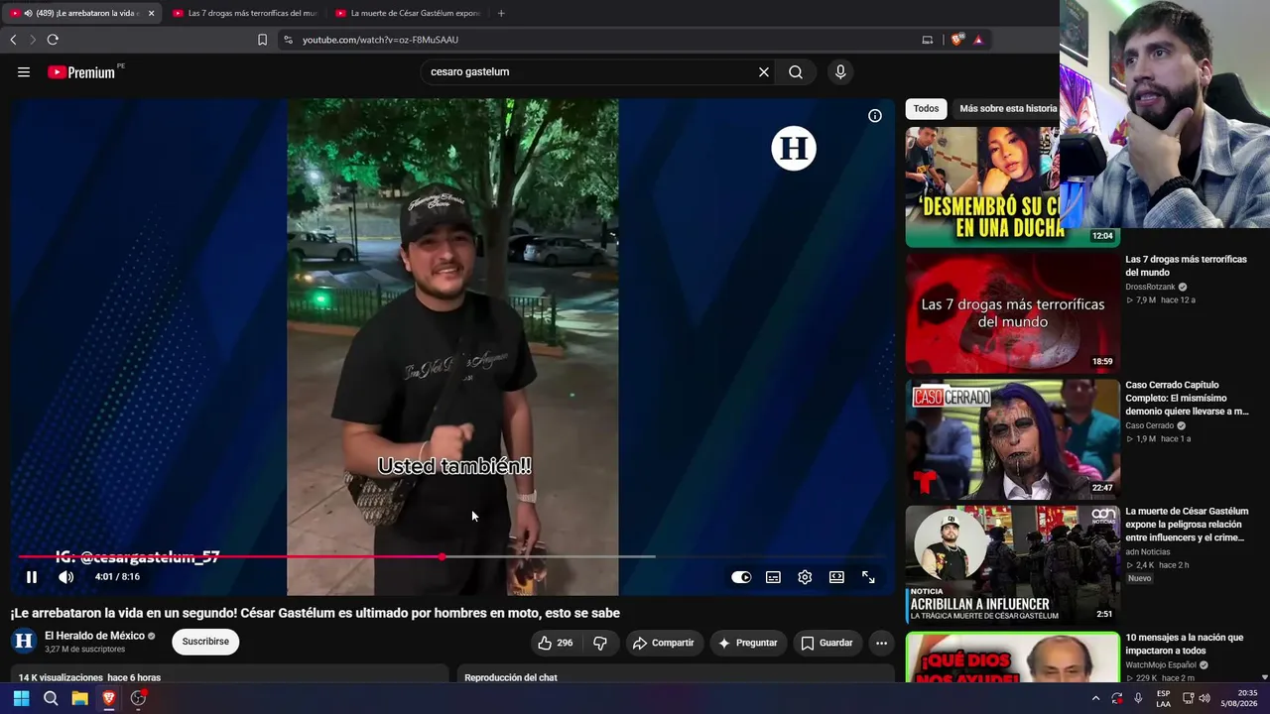Open Windows taskbar search
Image resolution: width=1270 pixels, height=714 pixels.
pyautogui.click(x=51, y=698)
